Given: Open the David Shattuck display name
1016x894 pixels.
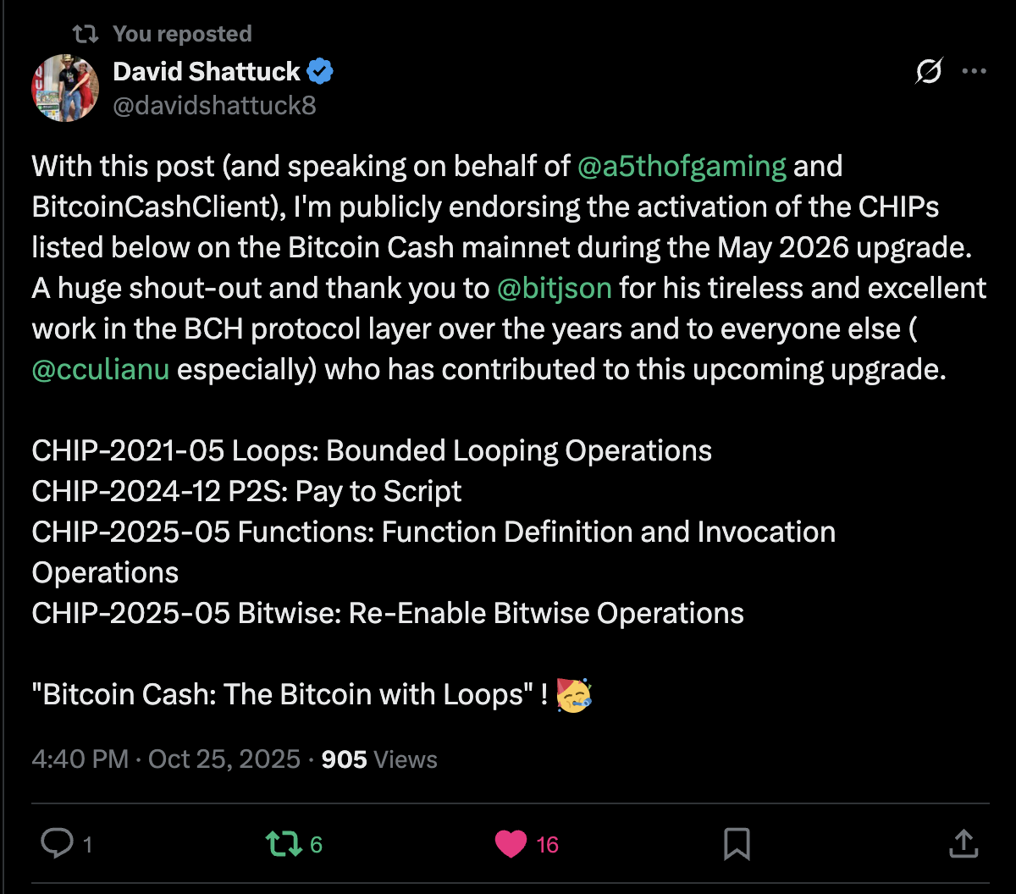Looking at the screenshot, I should [x=207, y=72].
